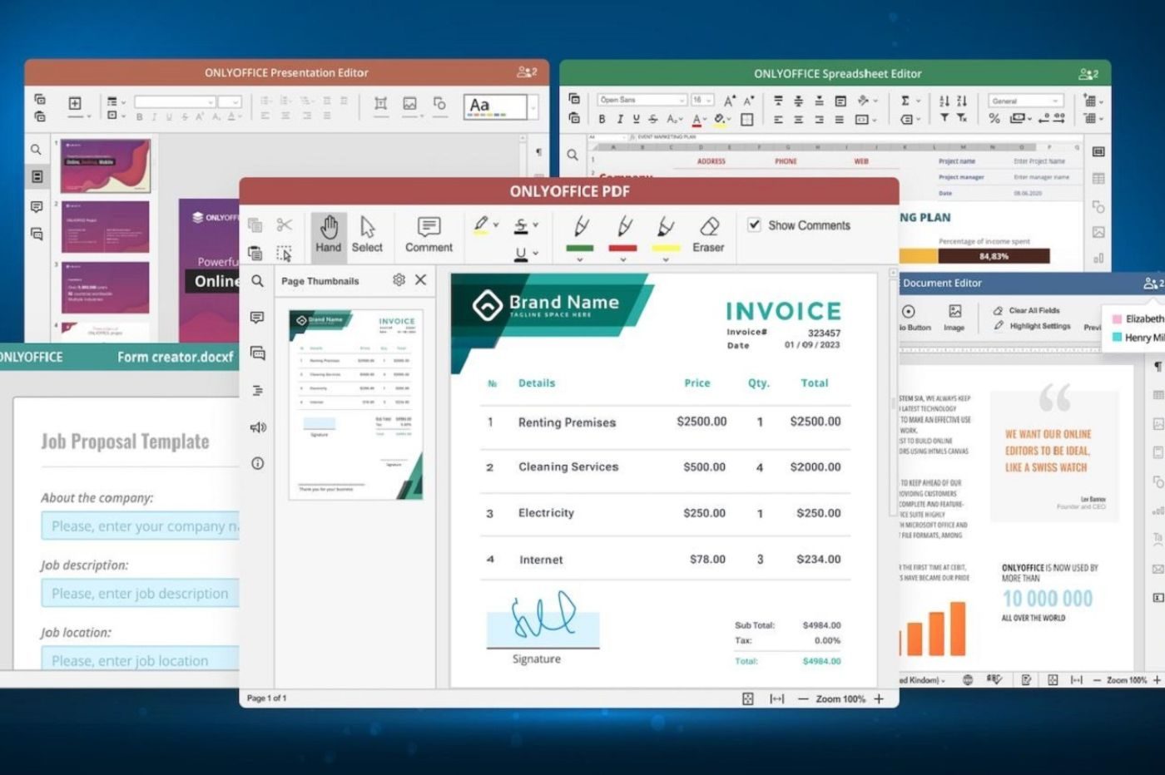The image size is (1165, 775).
Task: Zoom in with plus in PDF status bar
Action: (879, 699)
